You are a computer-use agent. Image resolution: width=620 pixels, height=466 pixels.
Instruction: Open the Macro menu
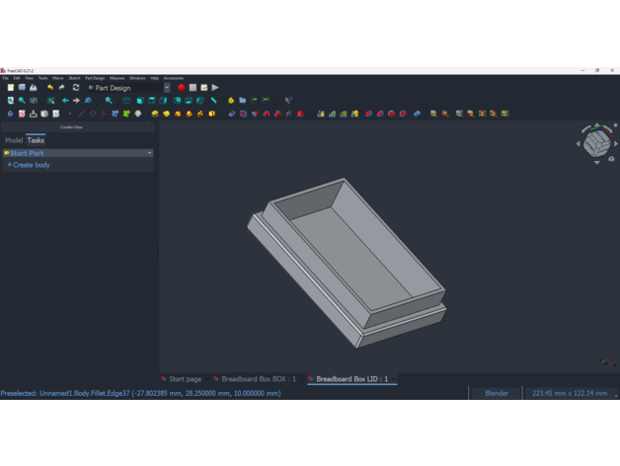(x=58, y=78)
